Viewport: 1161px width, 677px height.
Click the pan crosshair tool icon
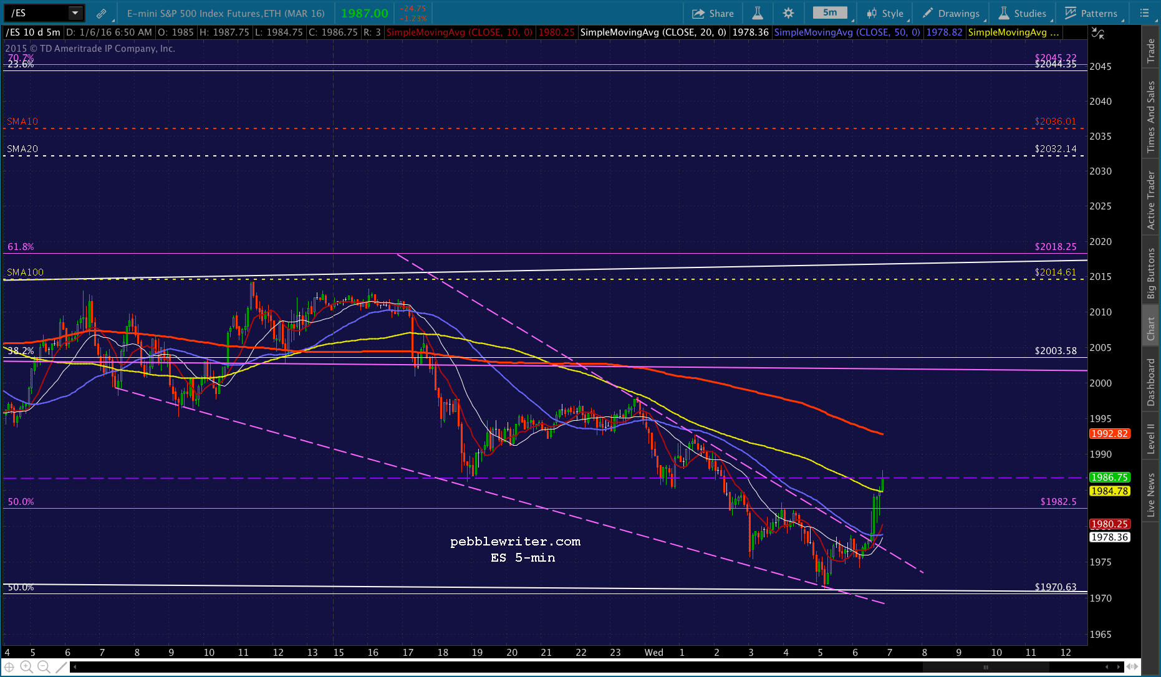pyautogui.click(x=9, y=667)
